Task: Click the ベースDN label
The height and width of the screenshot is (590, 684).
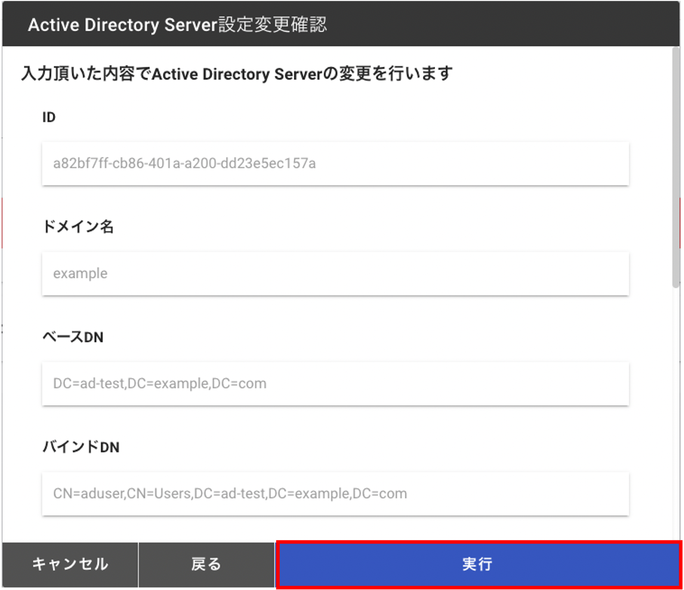Action: (73, 337)
